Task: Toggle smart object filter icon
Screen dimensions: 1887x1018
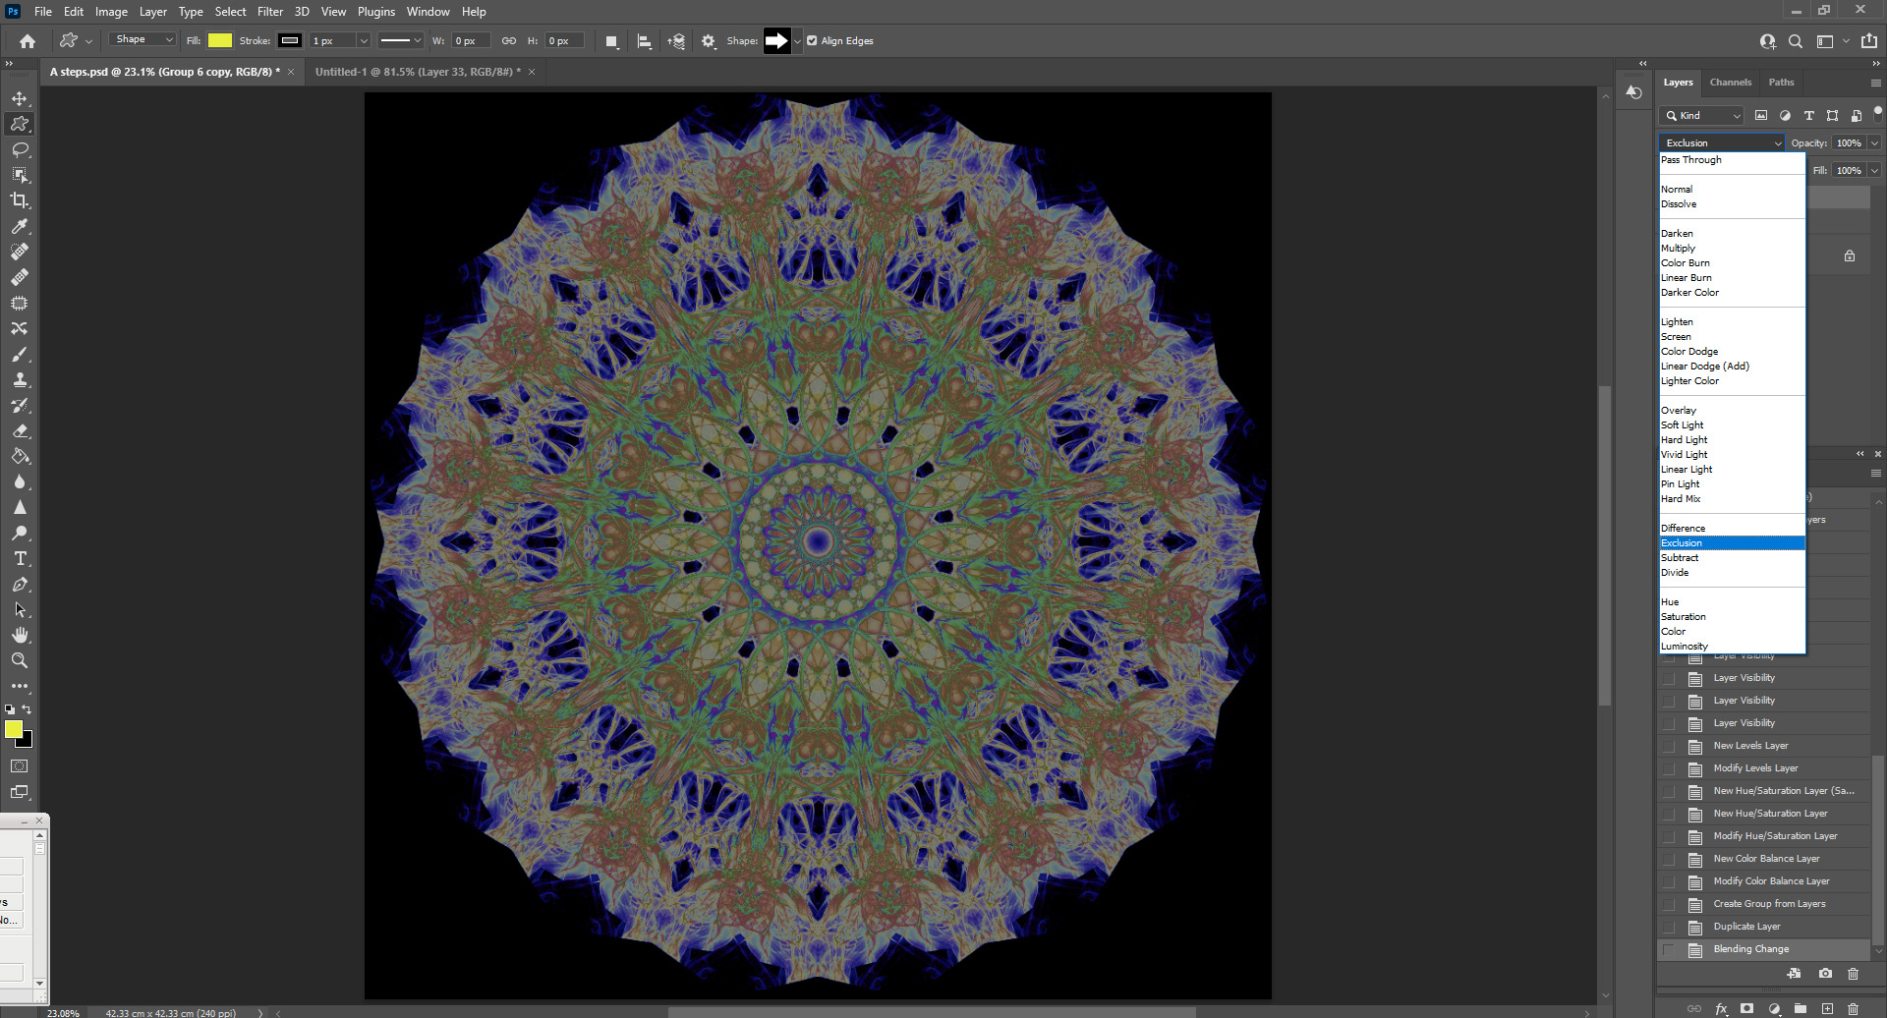Action: tap(1856, 116)
